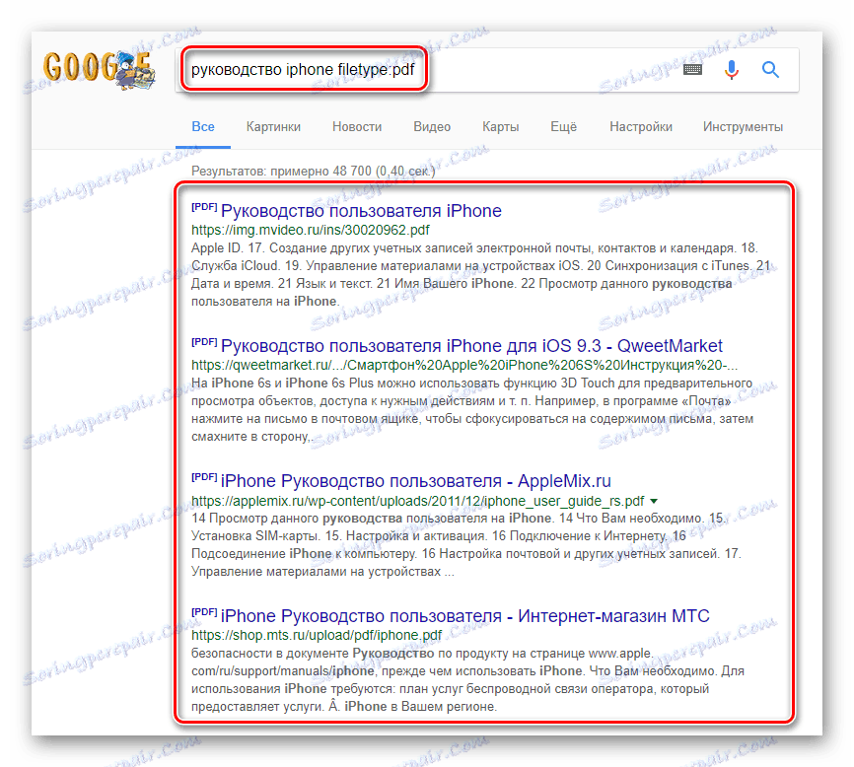The height and width of the screenshot is (767, 854).
Task: Click the shop.mts.ru PDF URL
Action: point(317,635)
